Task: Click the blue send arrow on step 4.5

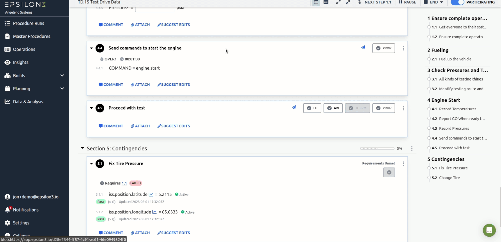Action: [294, 107]
